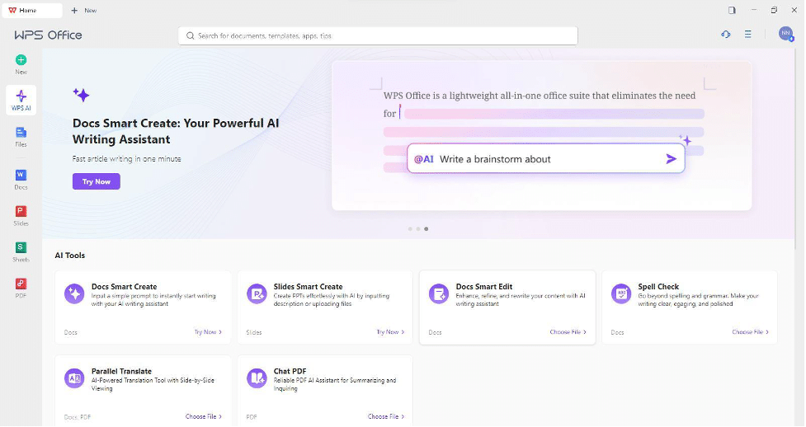This screenshot has height=427, width=806.
Task: Click the search magnifier icon
Action: click(191, 36)
